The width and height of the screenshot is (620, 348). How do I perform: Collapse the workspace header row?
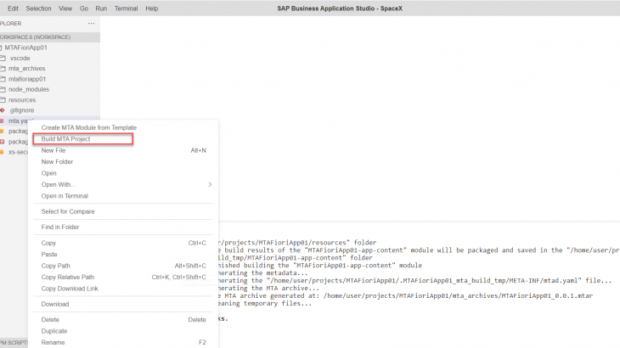click(50, 37)
